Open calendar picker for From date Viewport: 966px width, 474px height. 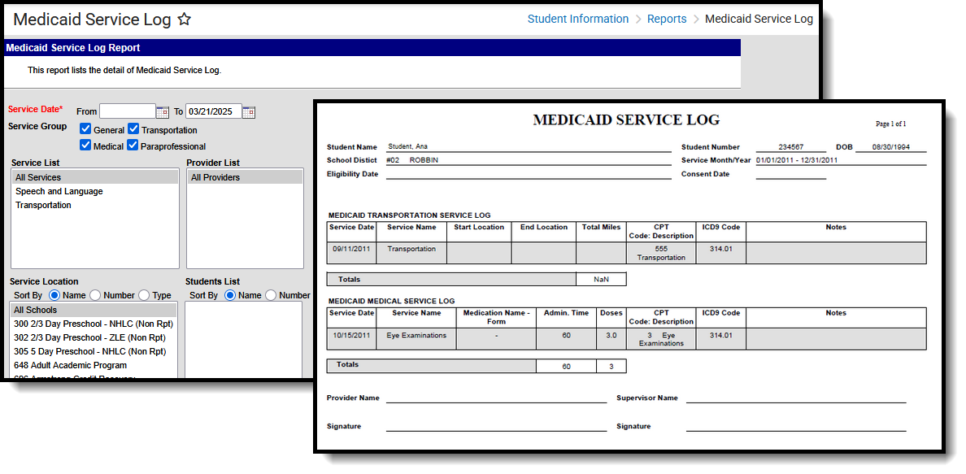tap(163, 111)
